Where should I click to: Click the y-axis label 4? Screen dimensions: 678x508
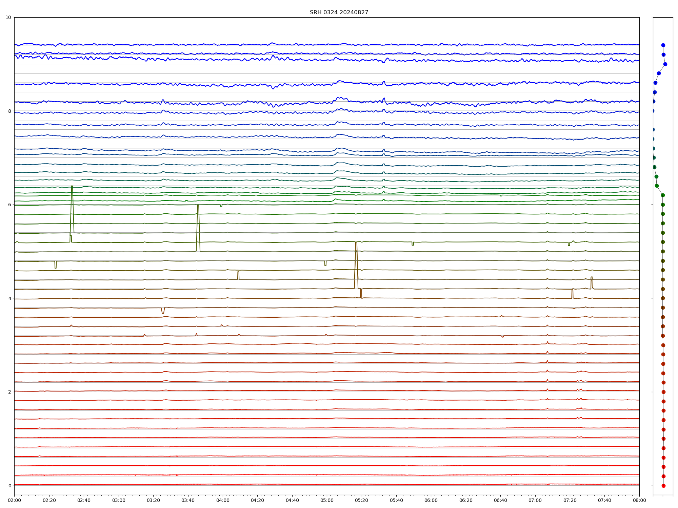[x=9, y=298]
